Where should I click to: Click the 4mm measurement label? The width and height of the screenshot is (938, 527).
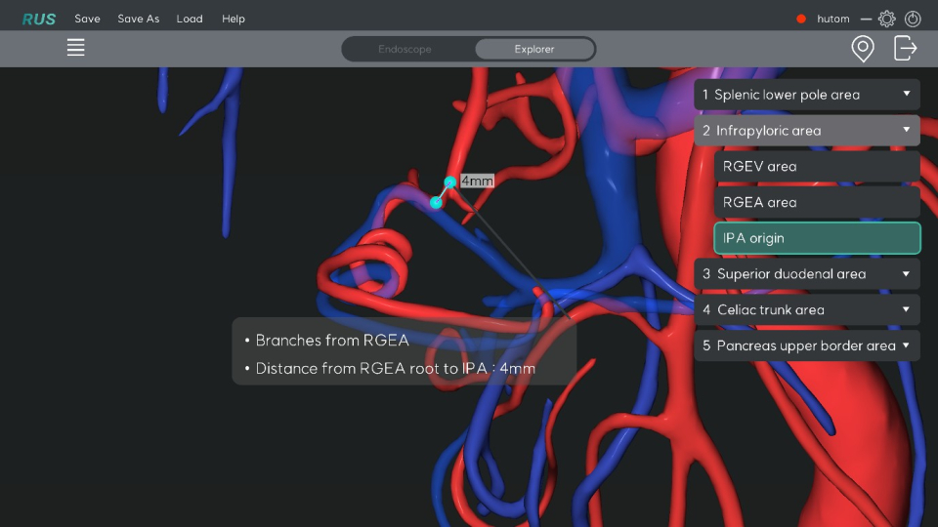[477, 181]
